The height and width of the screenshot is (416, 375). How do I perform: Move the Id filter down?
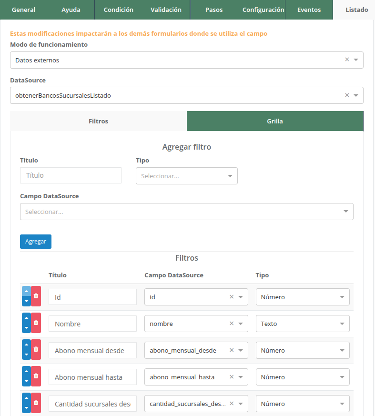pyautogui.click(x=26, y=302)
